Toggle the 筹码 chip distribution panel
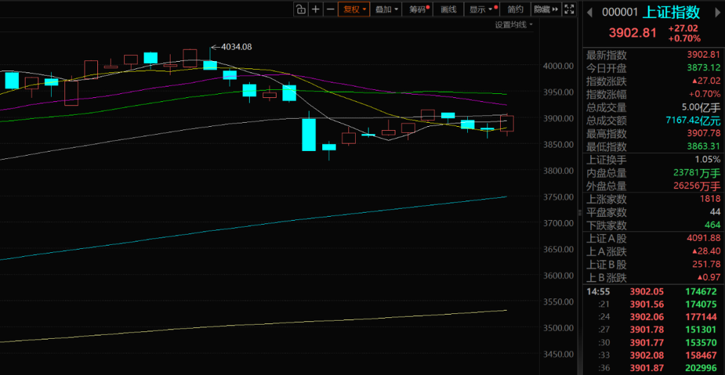The height and width of the screenshot is (375, 725). tap(419, 9)
